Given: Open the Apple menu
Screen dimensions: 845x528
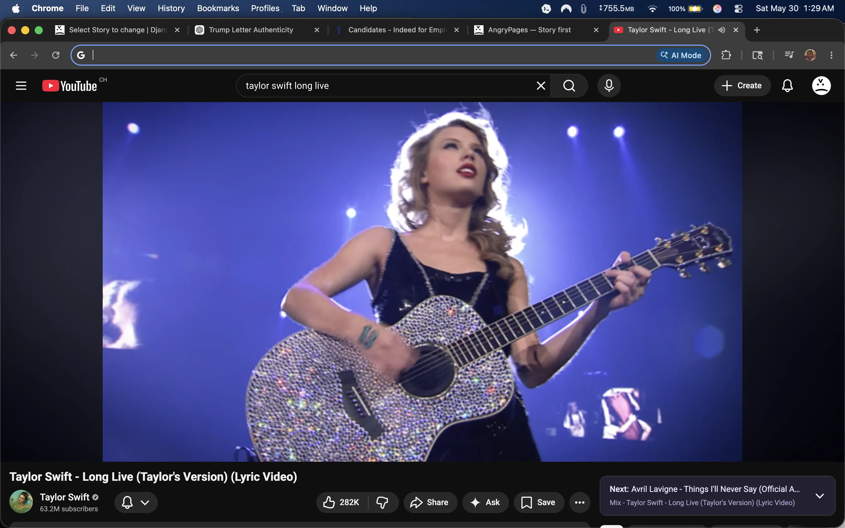Looking at the screenshot, I should pos(16,9).
